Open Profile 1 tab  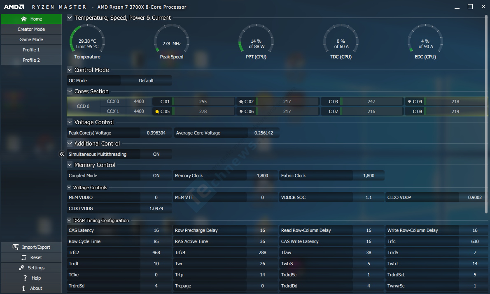pos(31,50)
